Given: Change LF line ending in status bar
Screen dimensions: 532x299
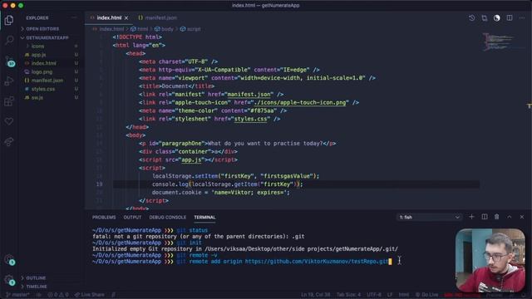Looking at the screenshot, I should pyautogui.click(x=390, y=295).
